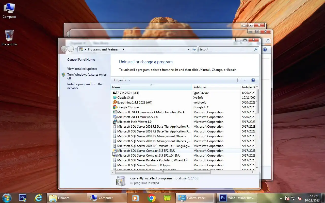The width and height of the screenshot is (325, 203).
Task: Select Microsoft .NET Framework 4 Multi-Targeting Pack row
Action: [x=183, y=112]
